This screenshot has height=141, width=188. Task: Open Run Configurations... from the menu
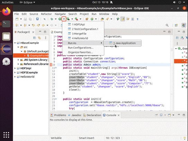[83, 48]
